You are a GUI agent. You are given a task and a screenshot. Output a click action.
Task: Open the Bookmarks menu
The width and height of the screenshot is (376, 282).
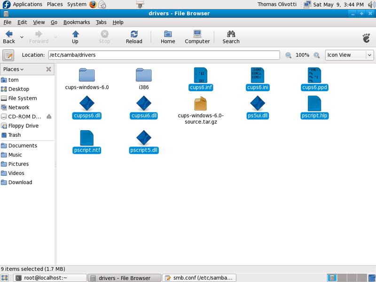pyautogui.click(x=77, y=22)
